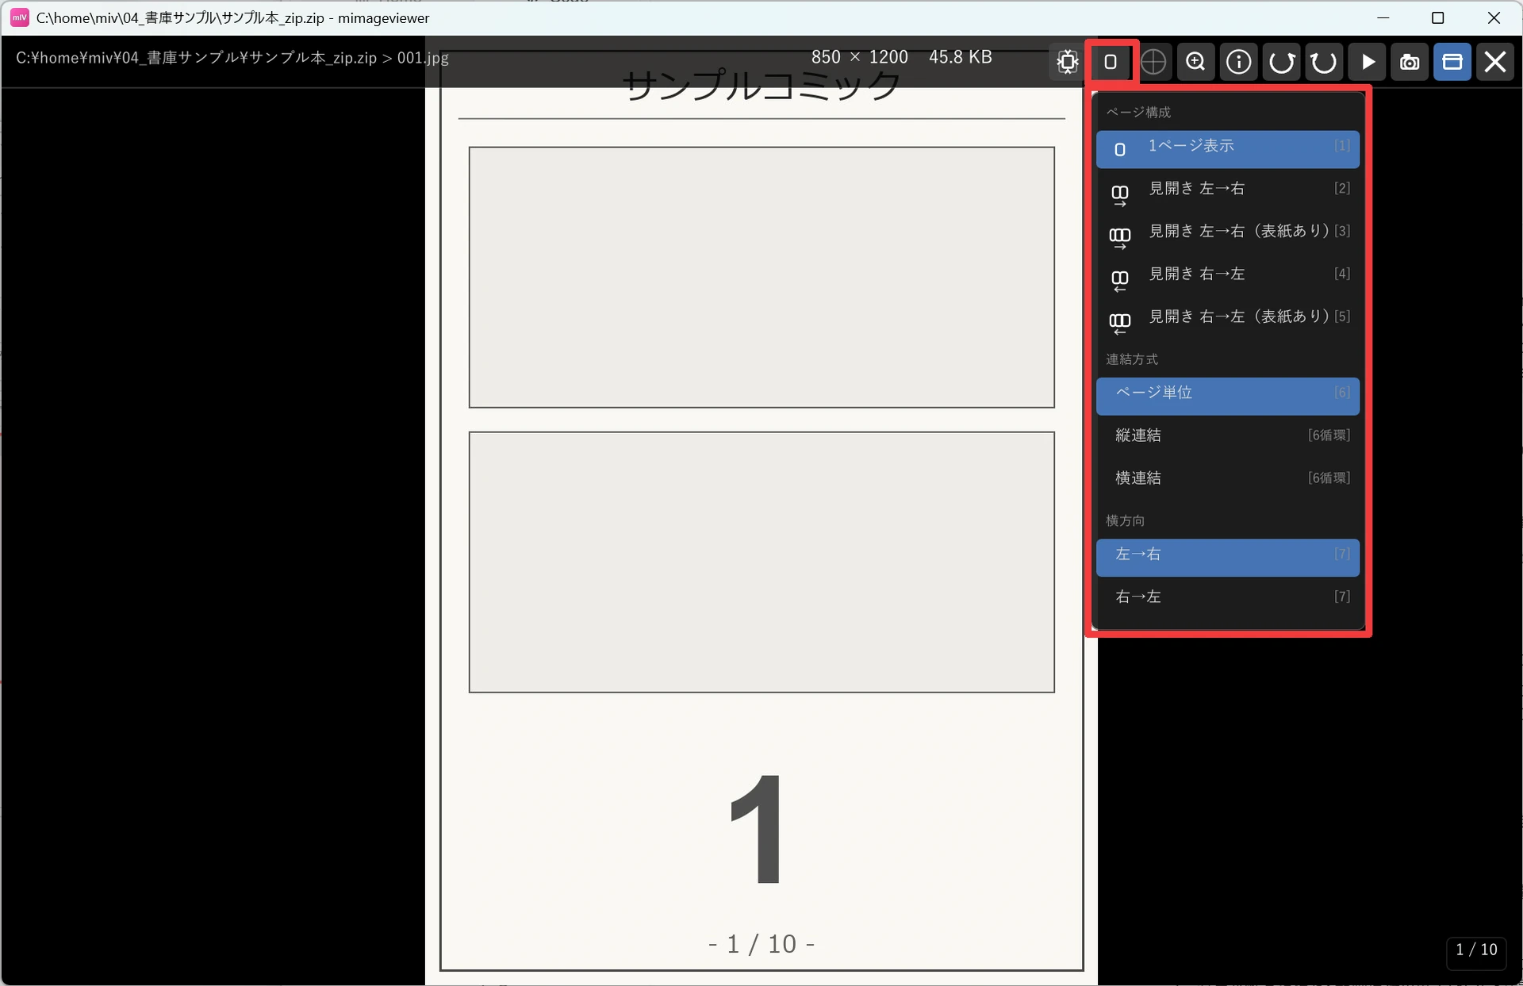Screen dimensions: 1523x986
Task: Show image information icon
Action: pyautogui.click(x=1239, y=62)
